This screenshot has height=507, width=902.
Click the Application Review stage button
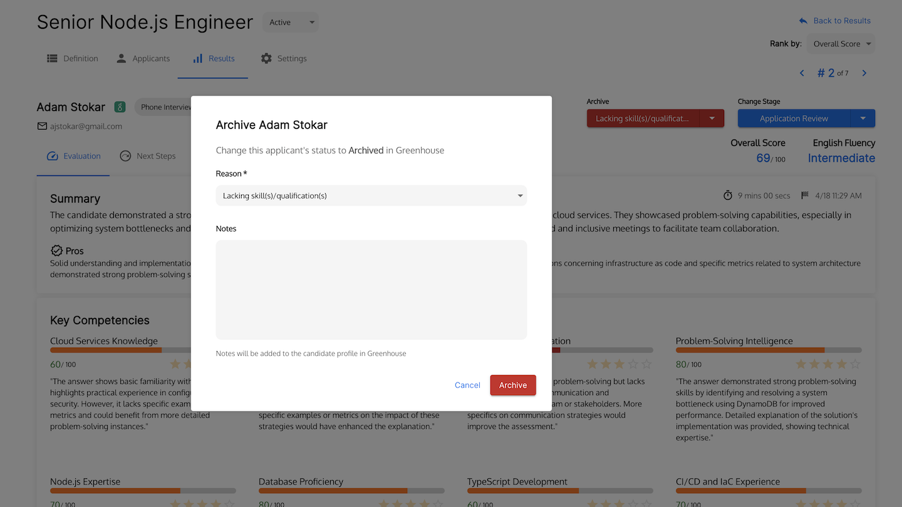794,118
